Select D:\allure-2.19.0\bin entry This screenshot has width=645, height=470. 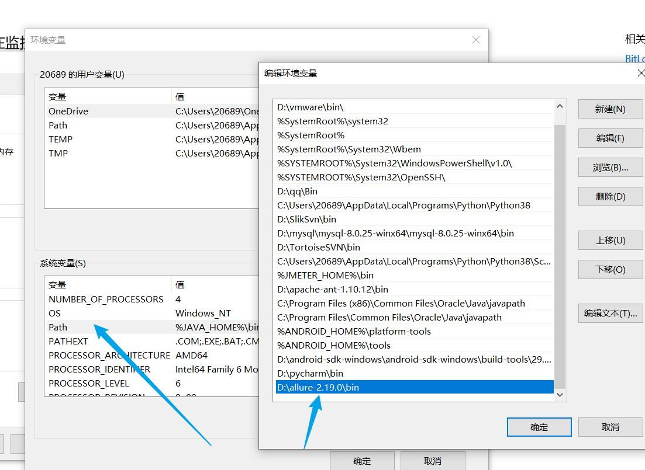tap(415, 387)
